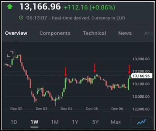This screenshot has width=156, height=131.
Task: Select the 1W time range
Action: pyautogui.click(x=34, y=122)
